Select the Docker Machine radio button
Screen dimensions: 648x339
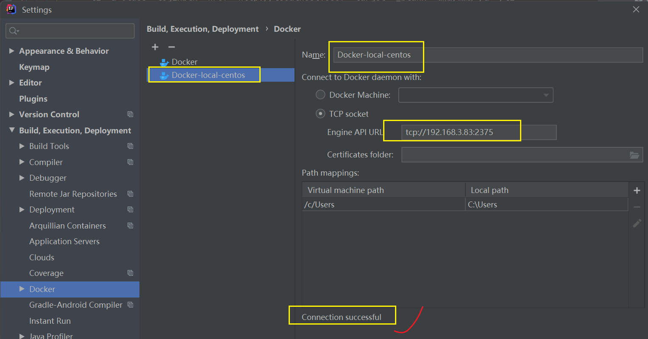click(320, 95)
